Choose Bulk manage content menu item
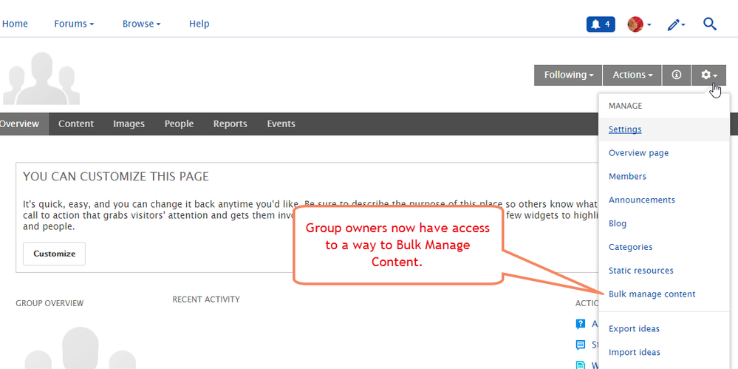Viewport: 738px width, 369px height. pos(652,294)
